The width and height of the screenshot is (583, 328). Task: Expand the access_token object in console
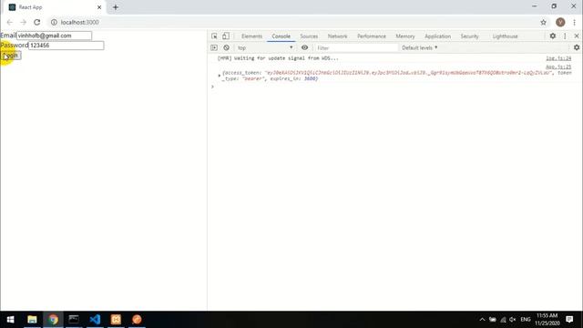tap(220, 76)
